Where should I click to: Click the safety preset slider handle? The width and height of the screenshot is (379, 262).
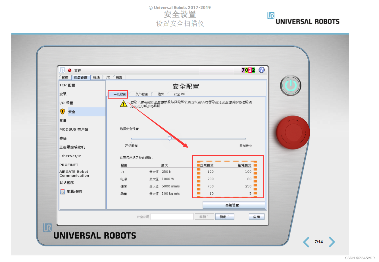coord(170,139)
